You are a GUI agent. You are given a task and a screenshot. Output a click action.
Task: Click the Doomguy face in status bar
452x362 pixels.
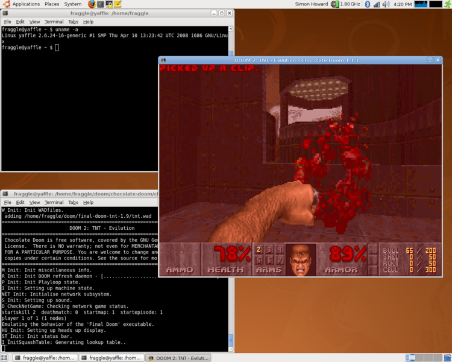300,259
